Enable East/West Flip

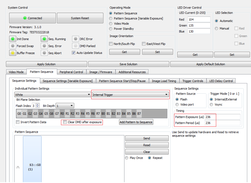pyautogui.click(x=144, y=44)
